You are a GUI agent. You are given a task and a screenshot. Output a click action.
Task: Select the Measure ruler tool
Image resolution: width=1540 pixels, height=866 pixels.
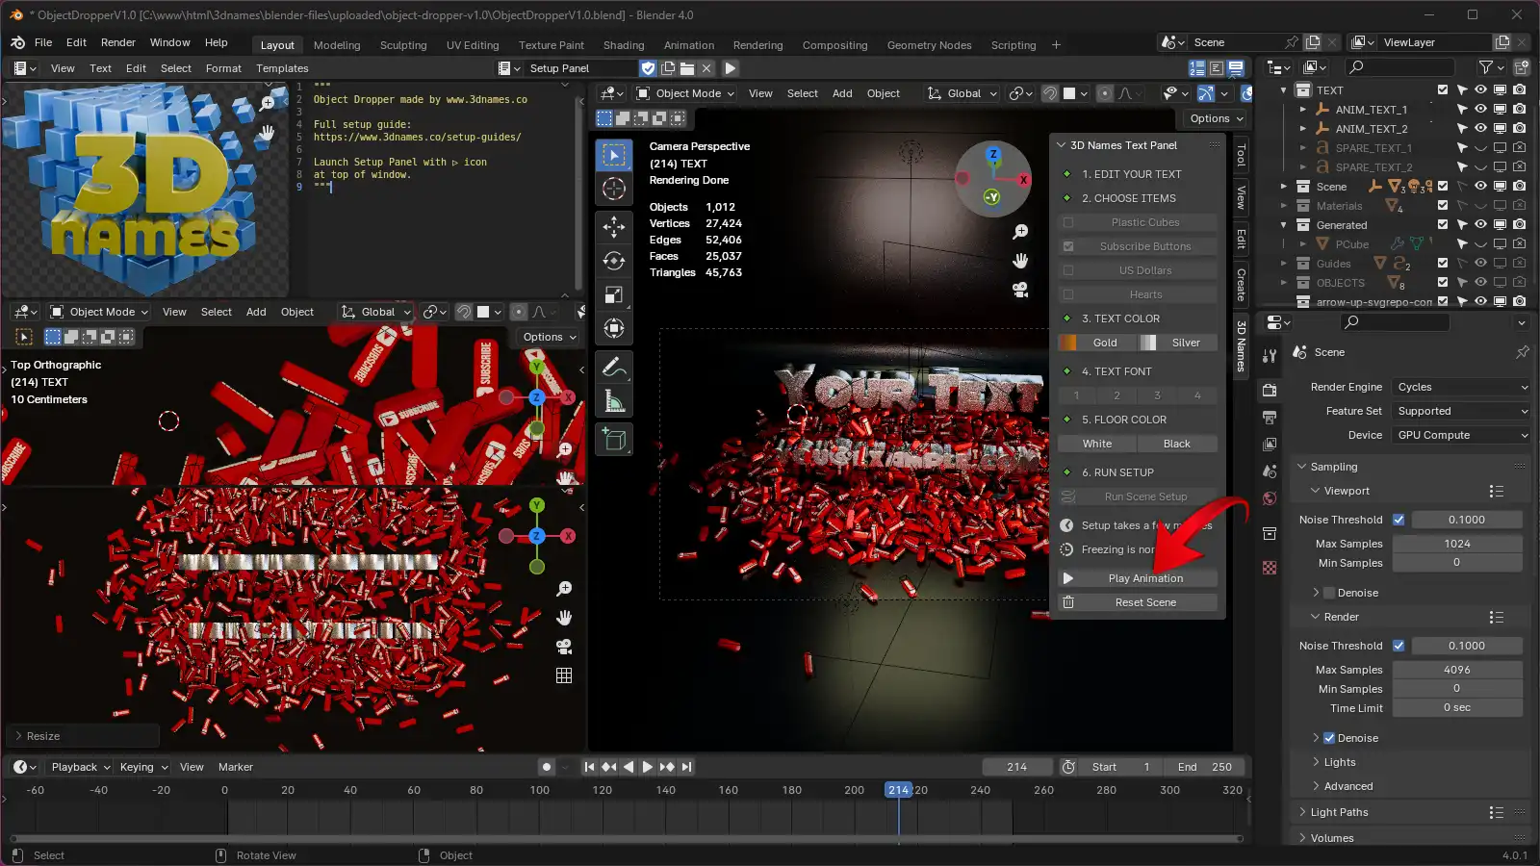point(614,401)
